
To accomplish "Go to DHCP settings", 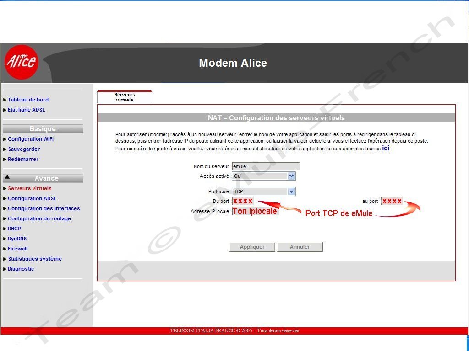I will [x=14, y=229].
